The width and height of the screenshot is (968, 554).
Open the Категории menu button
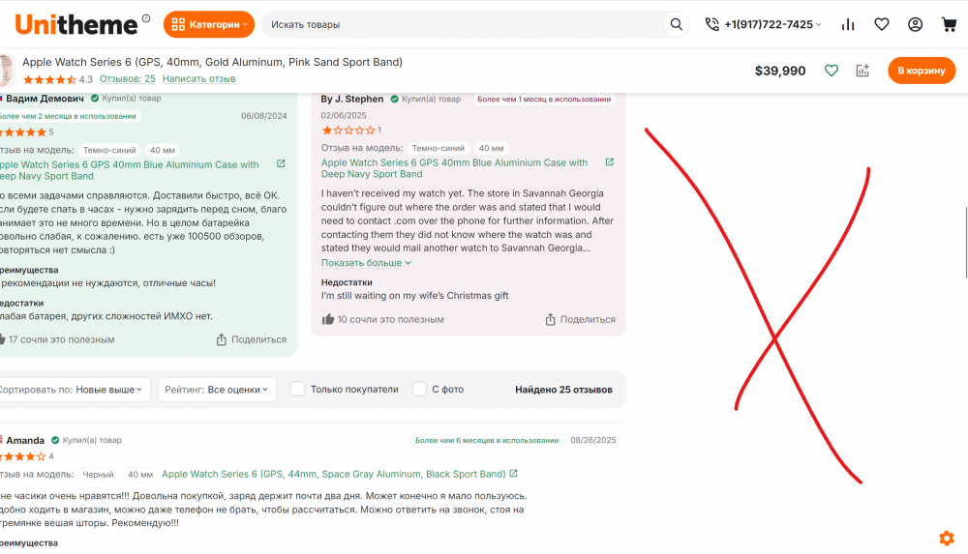click(209, 25)
